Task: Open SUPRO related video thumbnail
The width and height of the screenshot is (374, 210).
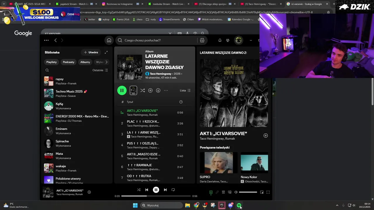Action: tap(219, 163)
